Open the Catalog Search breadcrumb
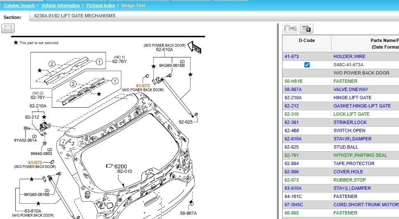Image resolution: width=399 pixels, height=219 pixels. point(19,5)
